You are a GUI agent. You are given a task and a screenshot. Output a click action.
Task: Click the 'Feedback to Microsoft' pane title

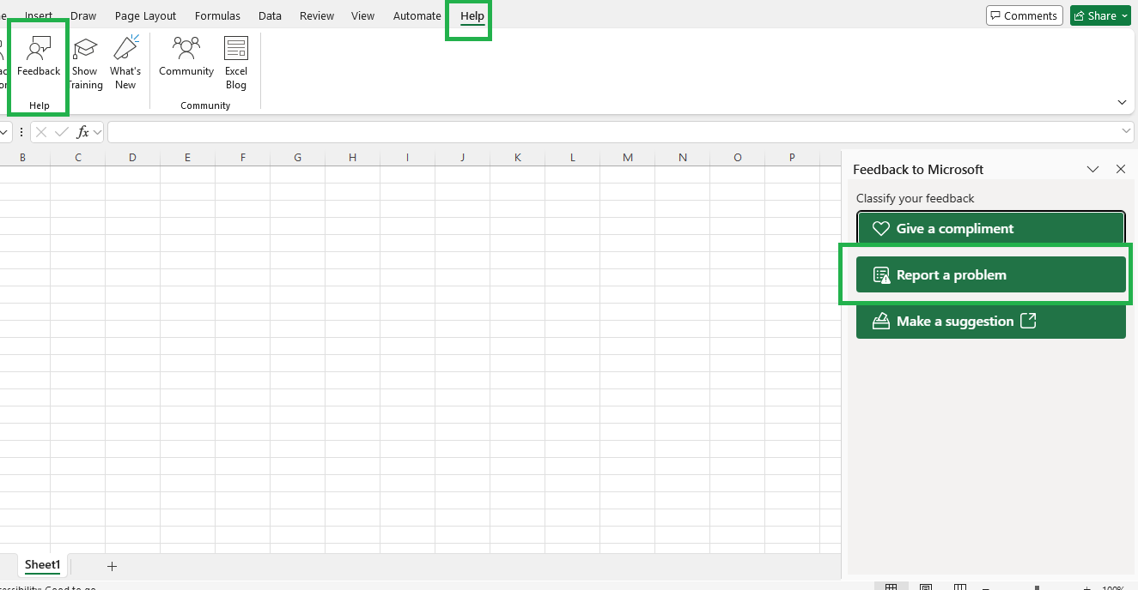pyautogui.click(x=918, y=169)
